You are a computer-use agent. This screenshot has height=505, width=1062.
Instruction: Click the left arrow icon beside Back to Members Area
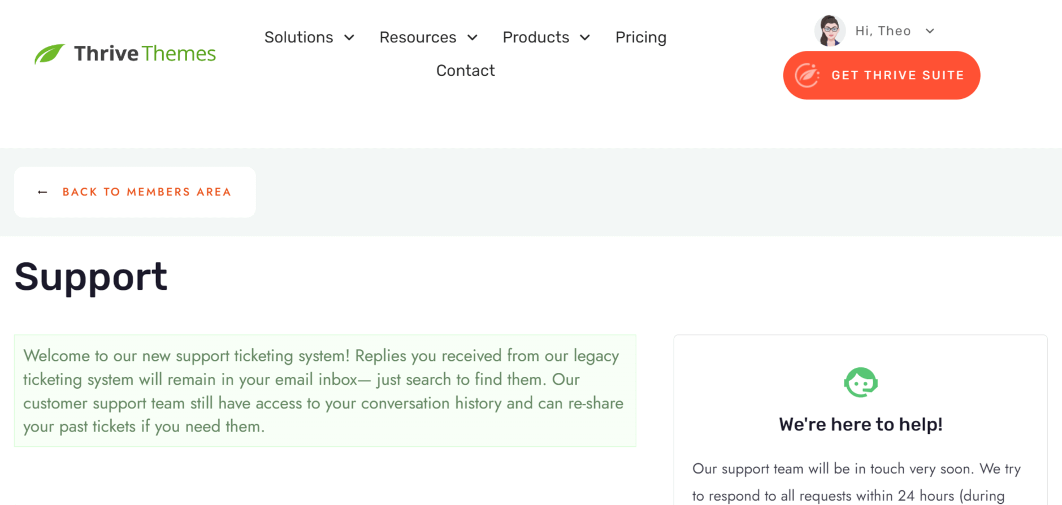tap(42, 192)
